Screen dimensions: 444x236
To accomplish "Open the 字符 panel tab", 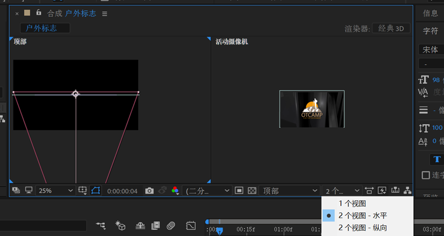I will (430, 31).
